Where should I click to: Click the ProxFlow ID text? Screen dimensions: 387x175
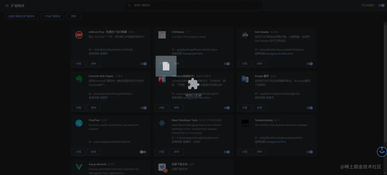pos(110,142)
